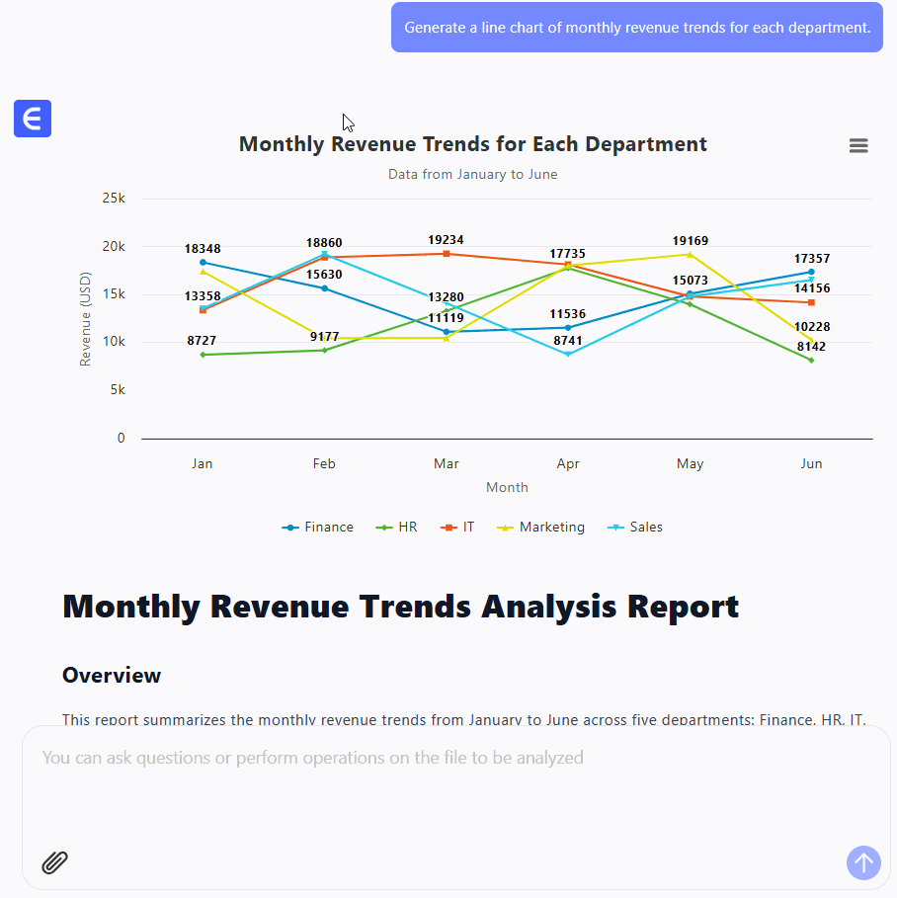
Task: Hide the HR series via legend
Action: 398,528
